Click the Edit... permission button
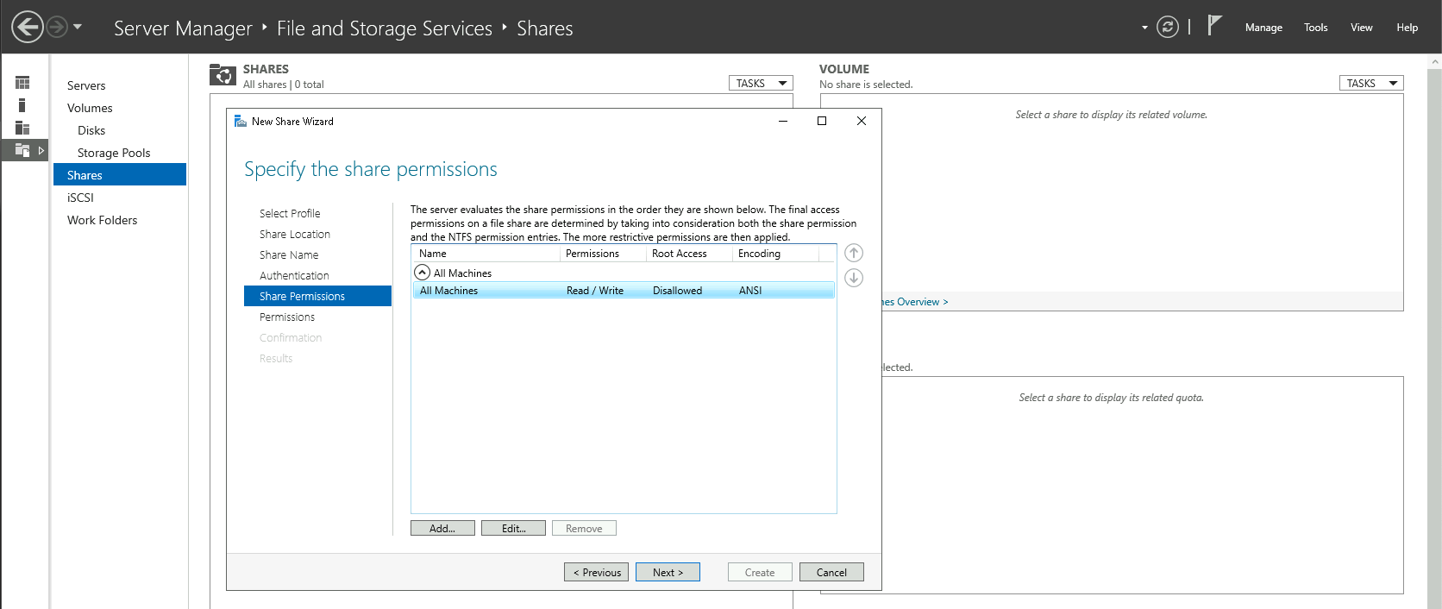 (x=513, y=528)
